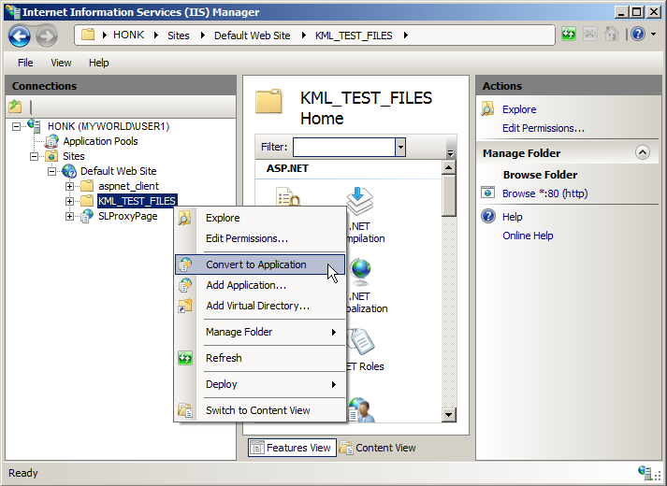Screen dimensions: 667x486
Task: Collapse the Sites tree node
Action: click(34, 156)
